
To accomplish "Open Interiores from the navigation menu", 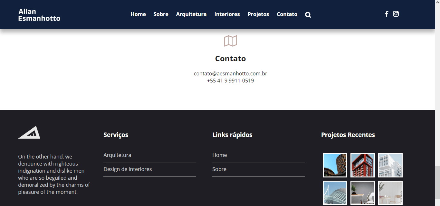I will (227, 14).
